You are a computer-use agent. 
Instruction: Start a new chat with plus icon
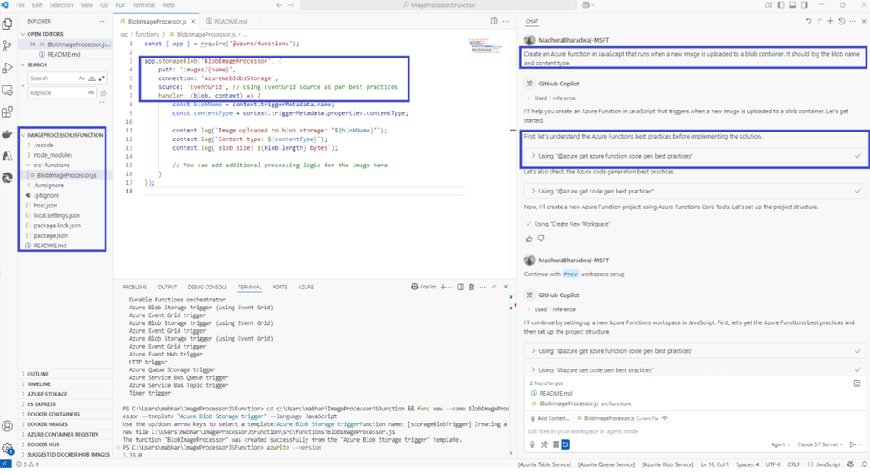pos(830,21)
